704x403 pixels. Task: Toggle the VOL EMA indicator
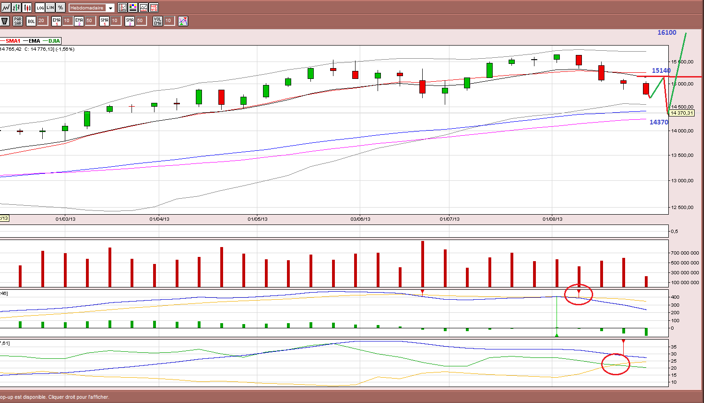pyautogui.click(x=158, y=21)
